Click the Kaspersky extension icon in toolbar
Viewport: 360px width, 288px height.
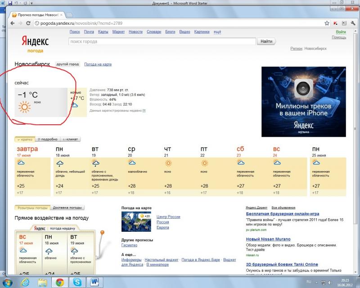click(x=336, y=23)
